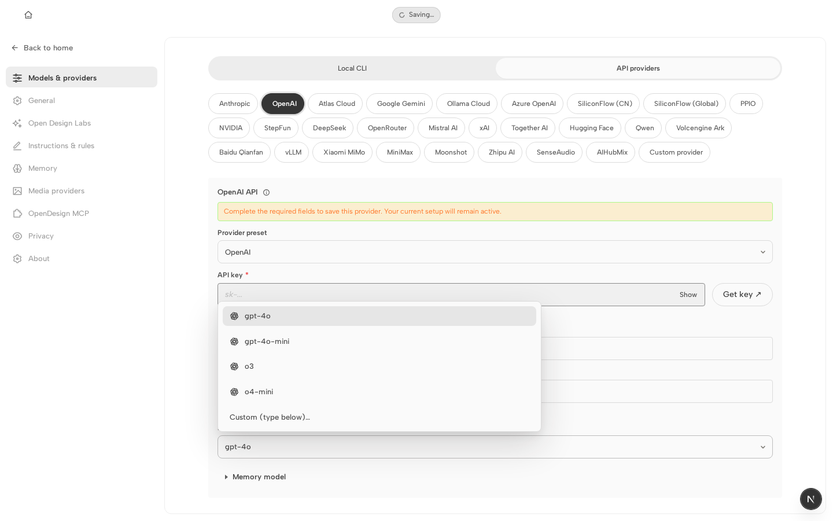
Task: Click the OpenAI logo beside o3 option
Action: click(234, 366)
